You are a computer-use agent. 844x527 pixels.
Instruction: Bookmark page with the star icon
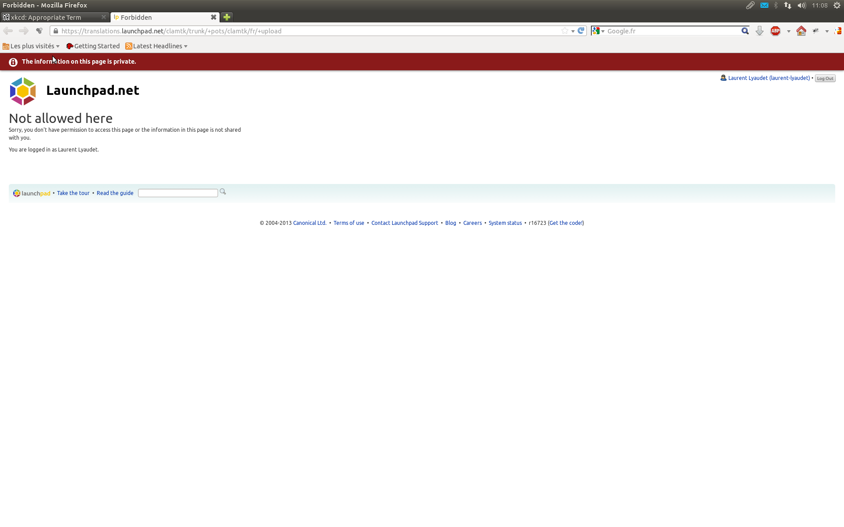(564, 31)
